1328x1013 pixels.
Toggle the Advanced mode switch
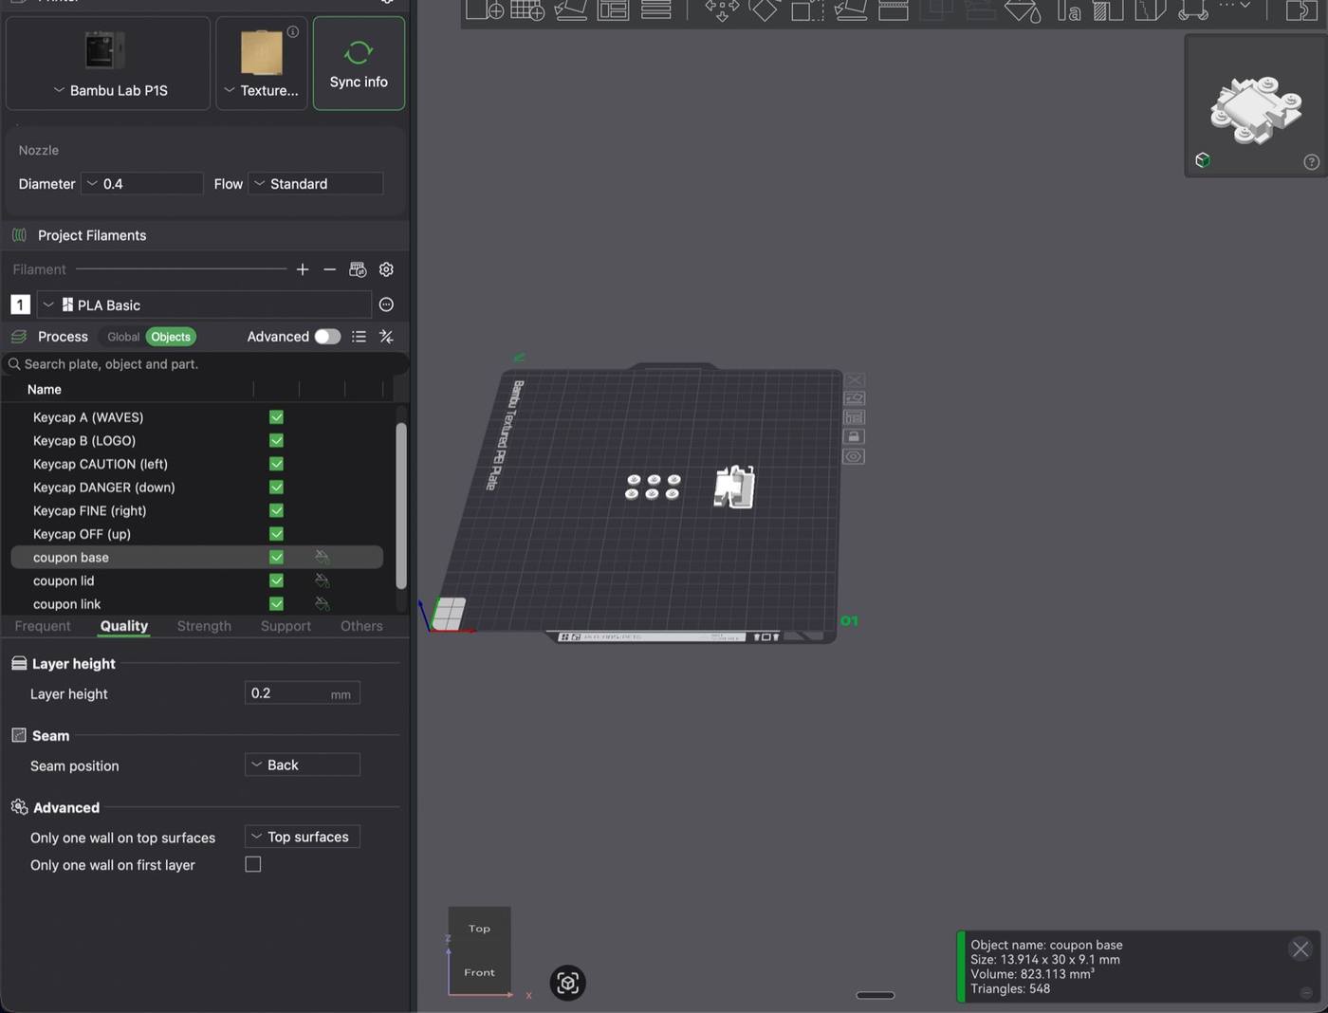327,337
